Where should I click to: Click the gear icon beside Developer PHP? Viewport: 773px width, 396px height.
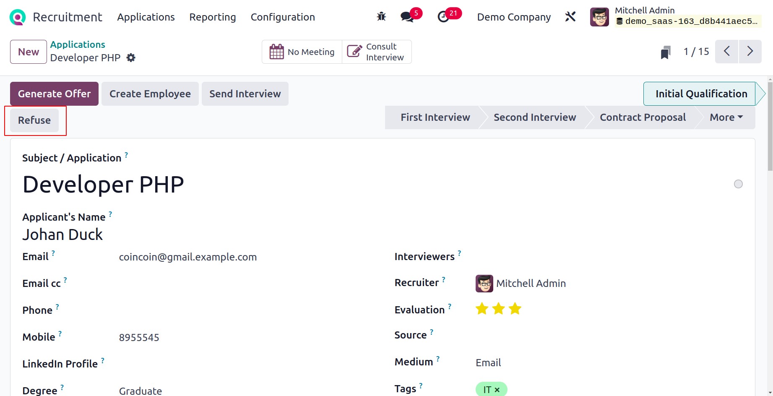[131, 57]
